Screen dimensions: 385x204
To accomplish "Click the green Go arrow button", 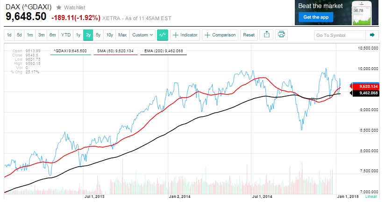I will (372, 35).
